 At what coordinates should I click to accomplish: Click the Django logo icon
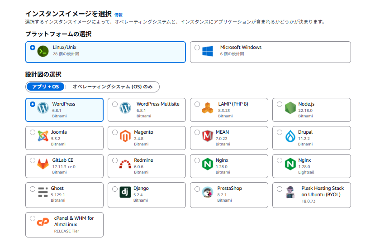[125, 192]
